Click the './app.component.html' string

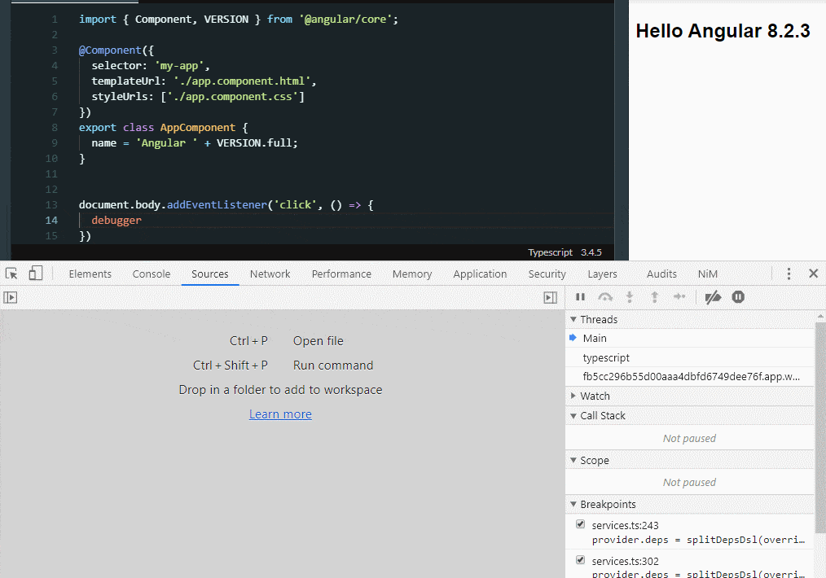click(242, 81)
